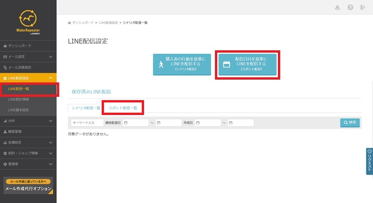Screen dimensions: 373x203
Task: Click the logout icon at top right
Action: point(363,7)
